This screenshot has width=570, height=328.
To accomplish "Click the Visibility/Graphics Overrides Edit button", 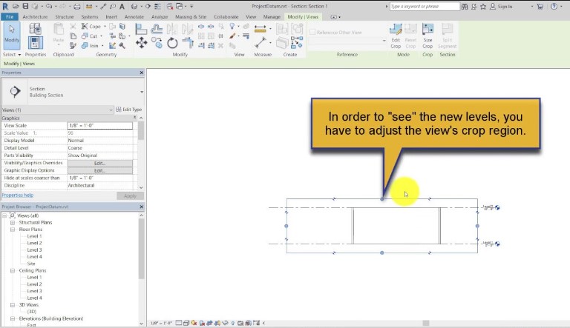I will [100, 163].
